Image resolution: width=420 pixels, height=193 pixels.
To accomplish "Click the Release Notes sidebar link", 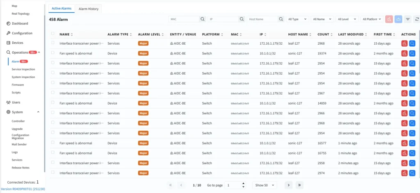I will (x=21, y=168).
